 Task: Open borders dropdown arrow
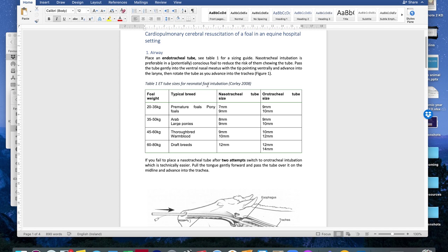pos(194,19)
